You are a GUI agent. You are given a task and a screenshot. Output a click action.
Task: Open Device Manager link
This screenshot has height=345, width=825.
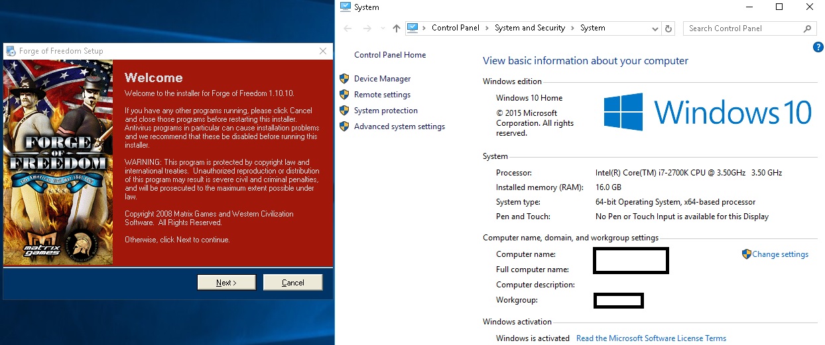point(382,79)
